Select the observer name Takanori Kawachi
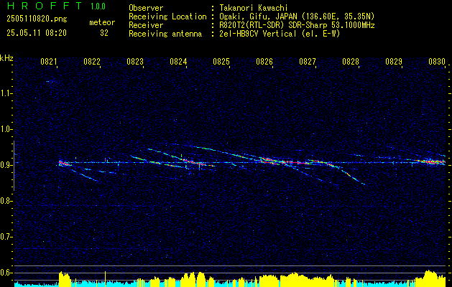Viewport: 452px width, 287px height. coord(254,8)
